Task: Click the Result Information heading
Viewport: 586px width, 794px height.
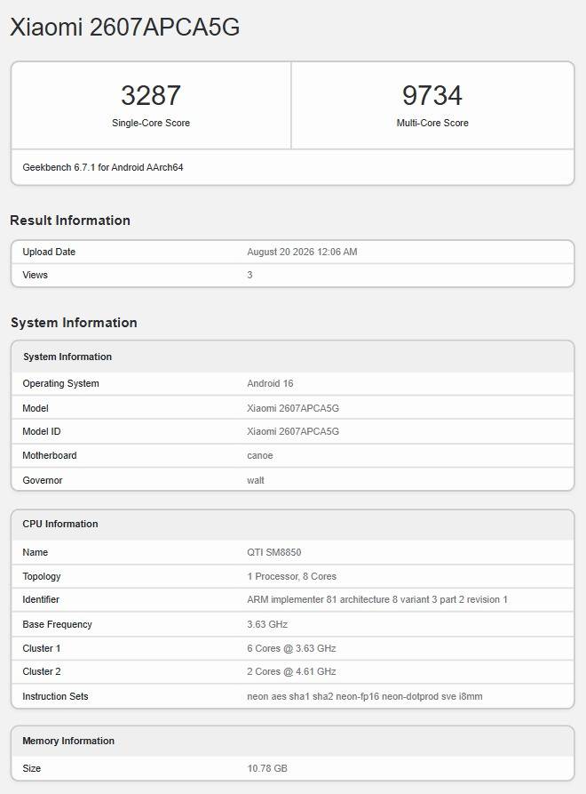Action: point(70,221)
